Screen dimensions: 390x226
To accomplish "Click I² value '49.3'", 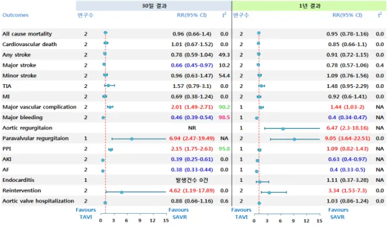I will (224, 55).
